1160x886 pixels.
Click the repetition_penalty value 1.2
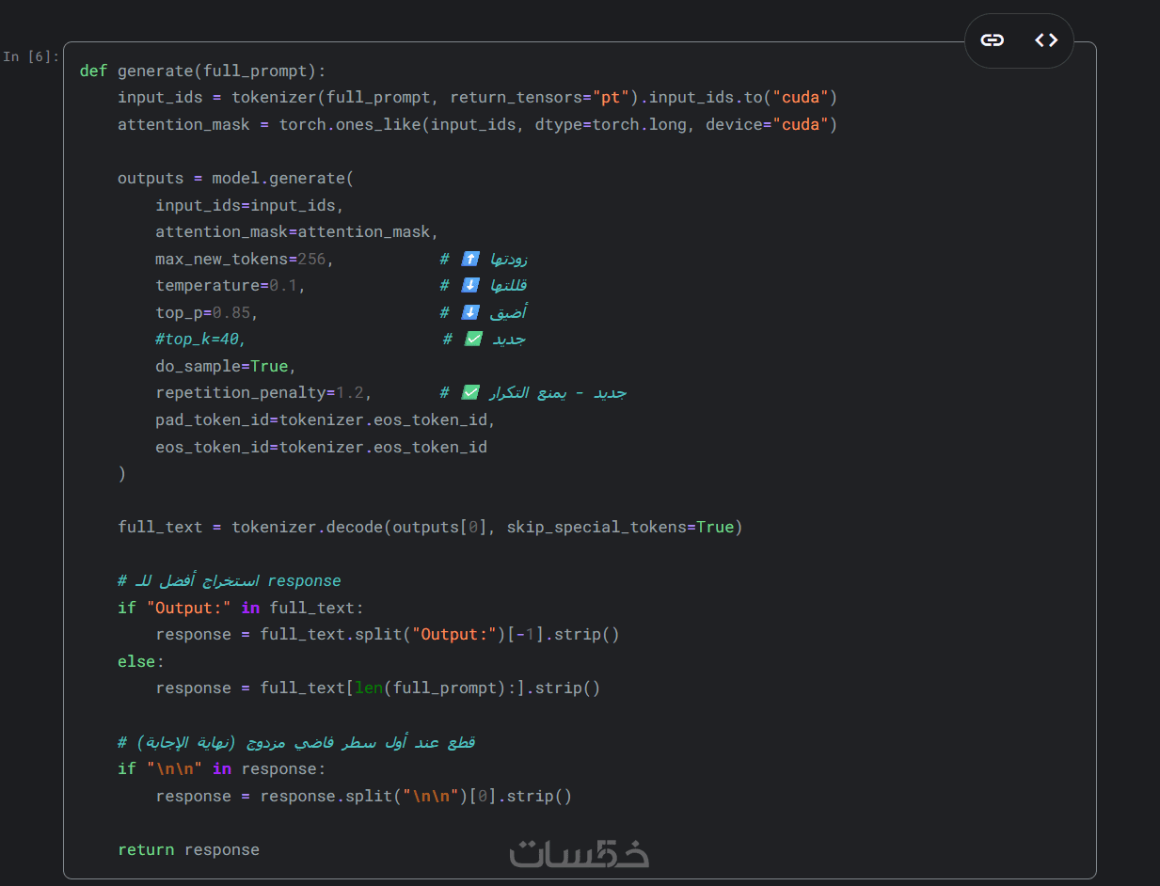click(x=349, y=393)
